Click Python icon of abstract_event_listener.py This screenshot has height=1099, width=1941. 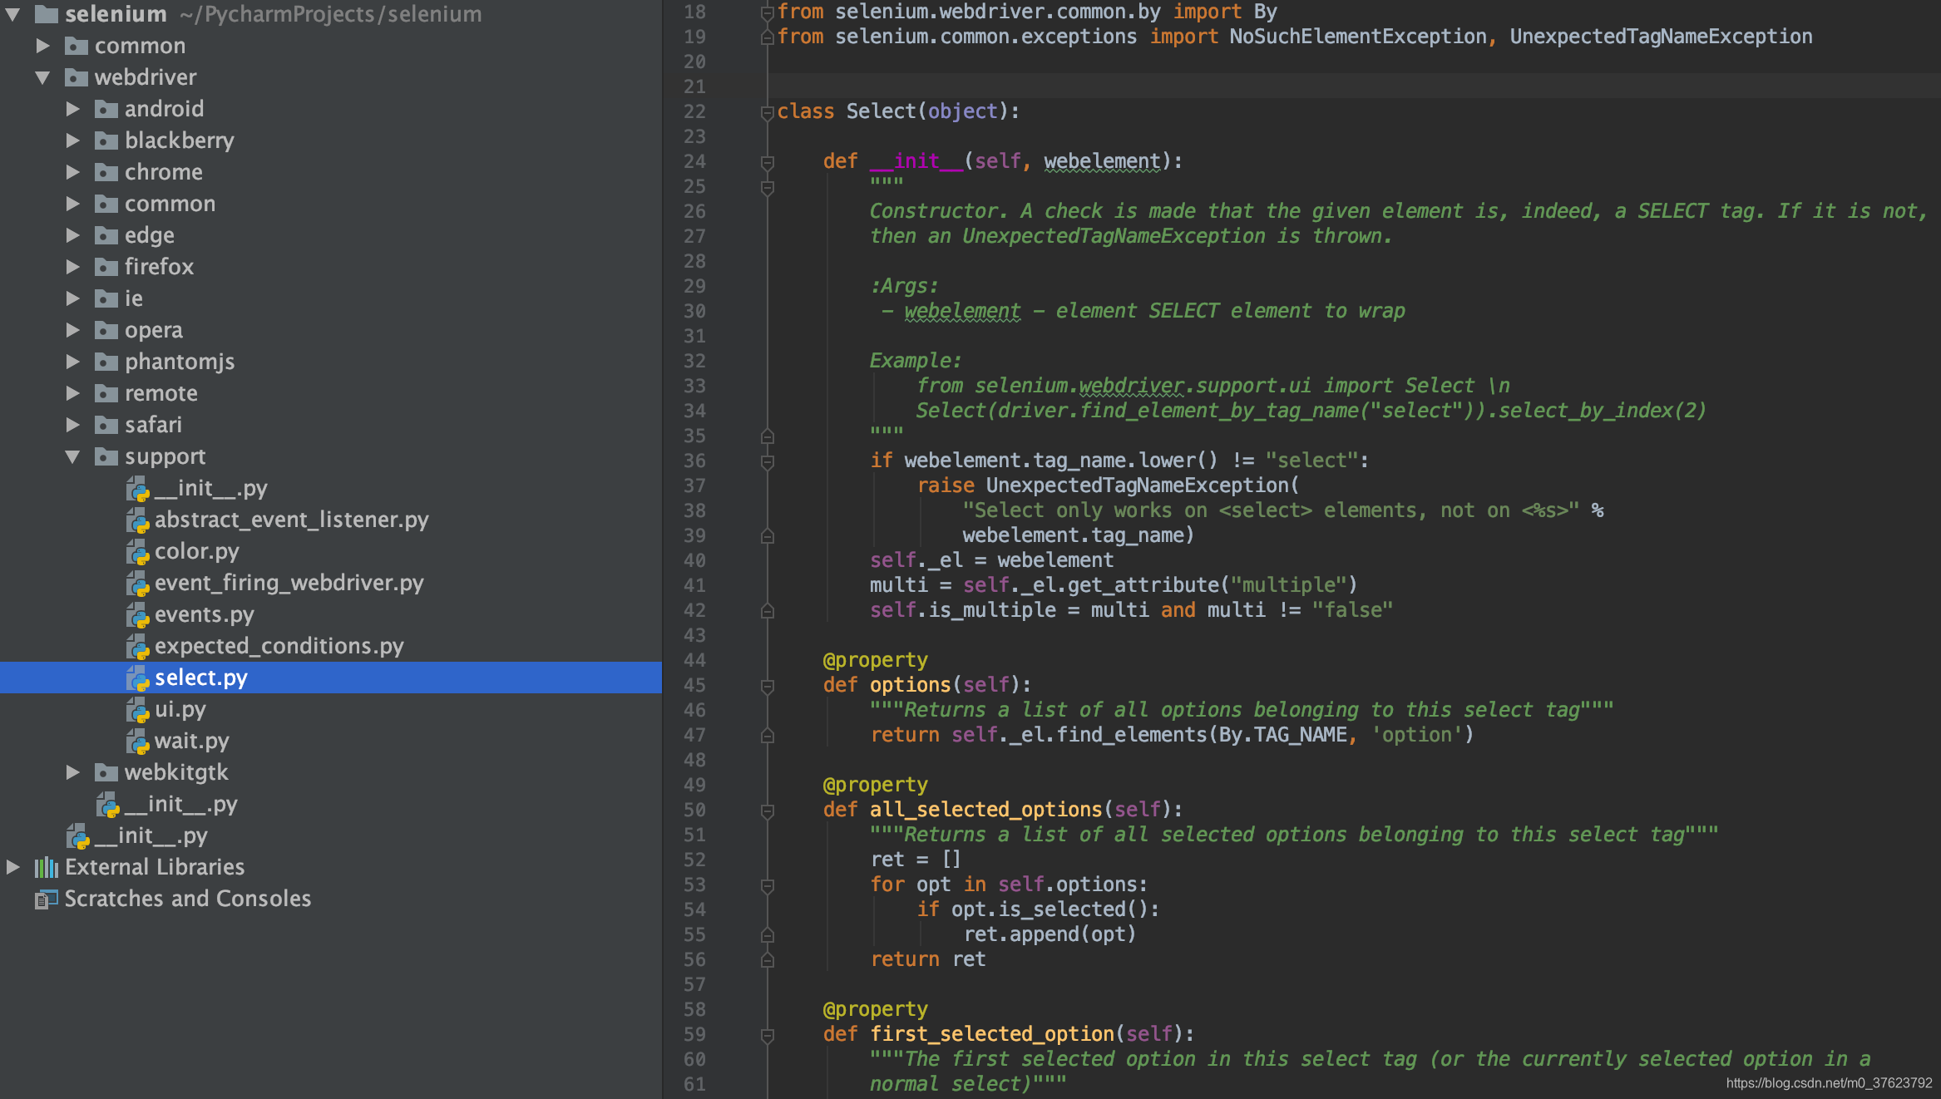click(138, 520)
